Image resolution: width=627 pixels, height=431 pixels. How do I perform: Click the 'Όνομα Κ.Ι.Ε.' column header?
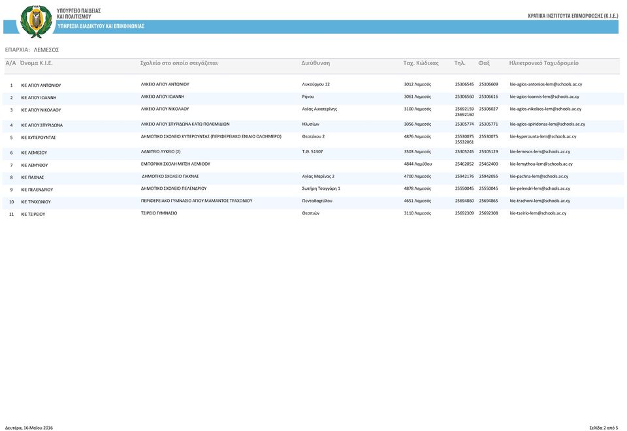pos(37,63)
